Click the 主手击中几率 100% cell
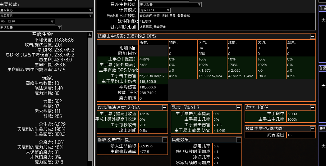Viewport: 326px width, 166px height. click(301, 119)
